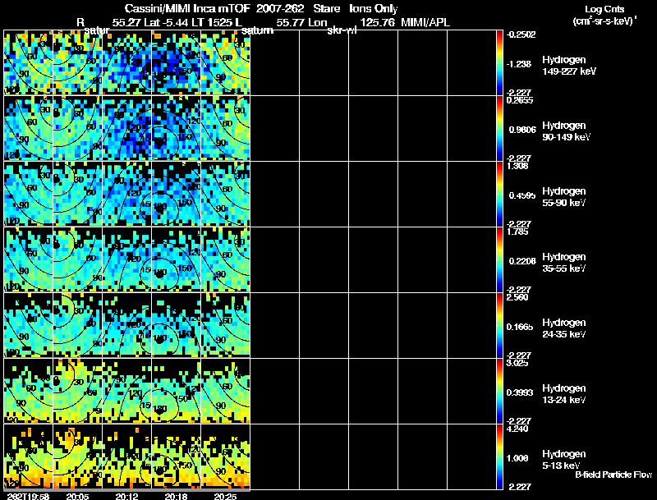Open the 5-13 keV image at 20:25

[225, 456]
